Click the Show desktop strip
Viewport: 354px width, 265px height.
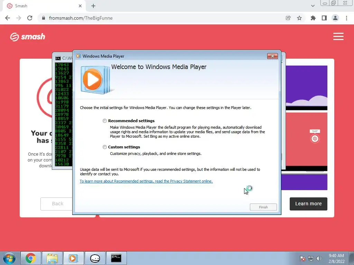(x=352, y=258)
